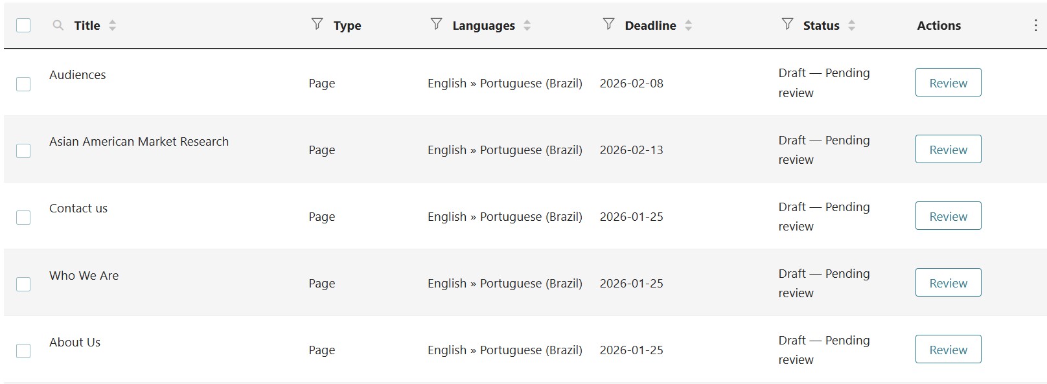Sort by Deadline using sort arrows

[x=688, y=25]
